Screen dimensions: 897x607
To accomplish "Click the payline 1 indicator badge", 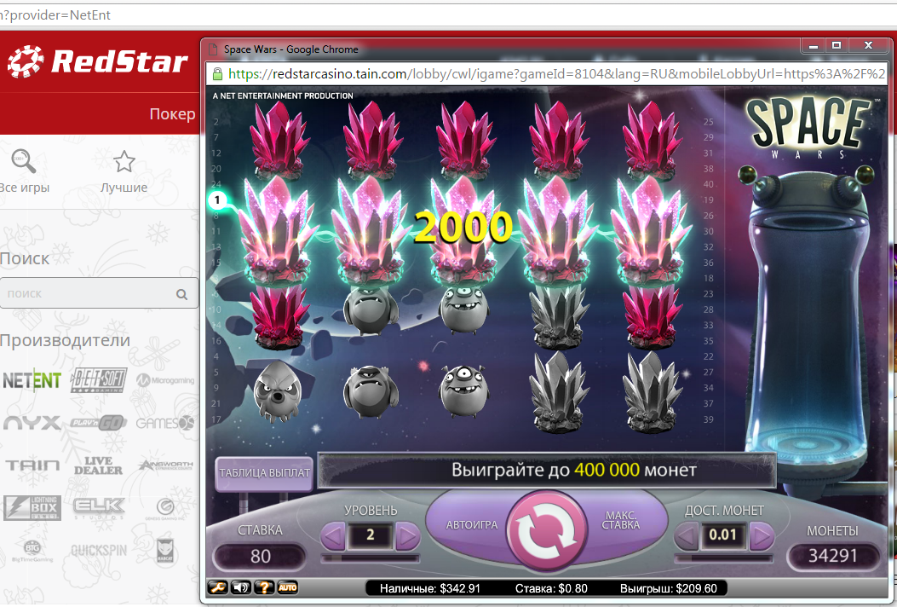I will tap(217, 199).
